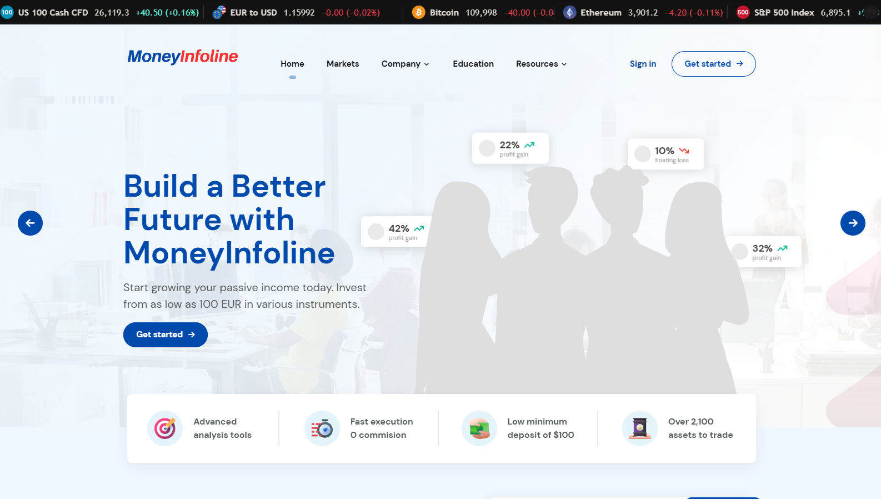Click the green up-trend arrow beside 32%
The height and width of the screenshot is (499, 881).
point(782,248)
